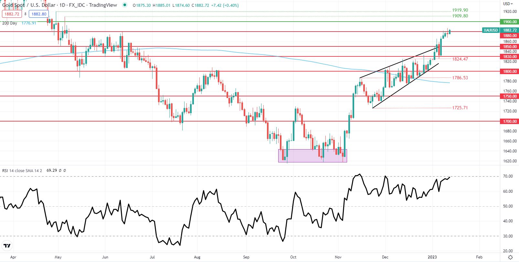The width and height of the screenshot is (519, 262).
Task: Select the RSI 14 close SMA indicator label
Action: tap(22, 170)
